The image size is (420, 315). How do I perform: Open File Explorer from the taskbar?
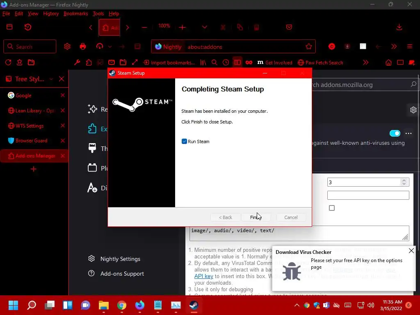coord(104,305)
